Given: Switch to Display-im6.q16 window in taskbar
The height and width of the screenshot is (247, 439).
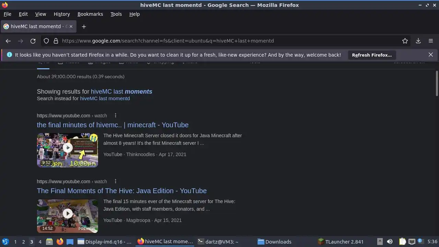Looking at the screenshot, I should [105, 242].
